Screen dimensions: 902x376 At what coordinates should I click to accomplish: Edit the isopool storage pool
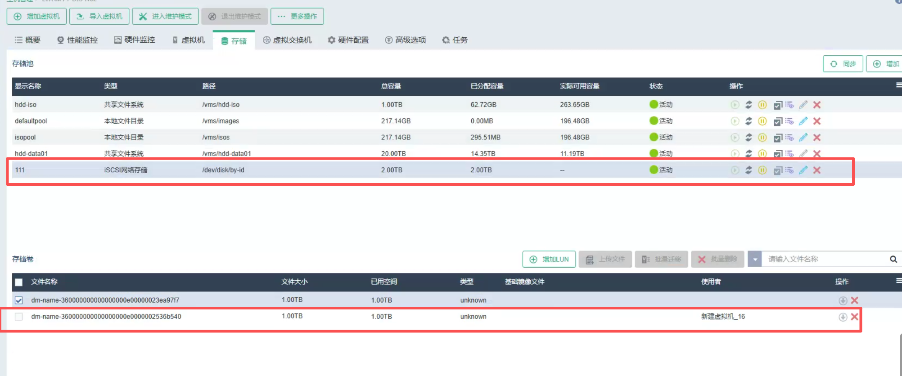tap(803, 138)
